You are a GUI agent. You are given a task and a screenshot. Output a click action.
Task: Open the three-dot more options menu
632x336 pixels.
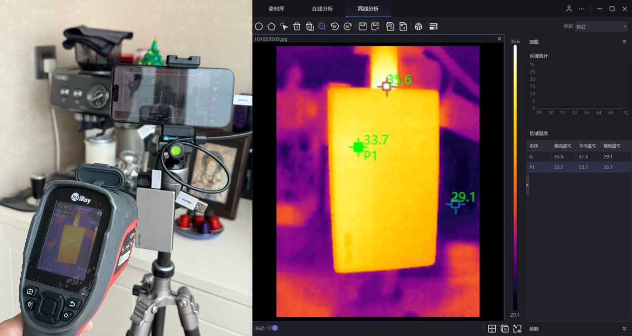582,9
